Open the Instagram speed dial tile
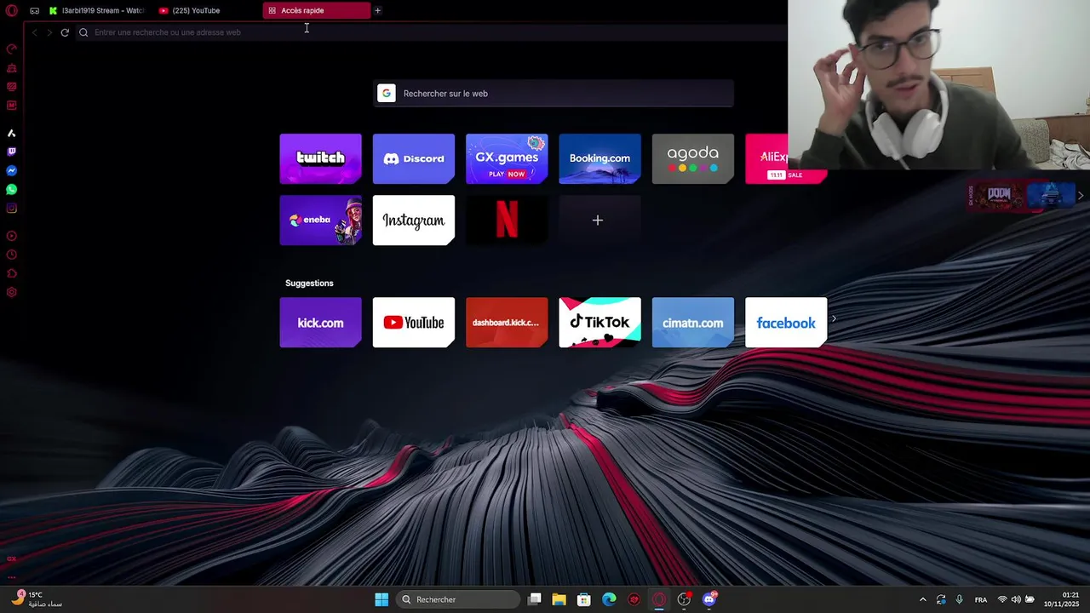The height and width of the screenshot is (613, 1090). click(413, 220)
